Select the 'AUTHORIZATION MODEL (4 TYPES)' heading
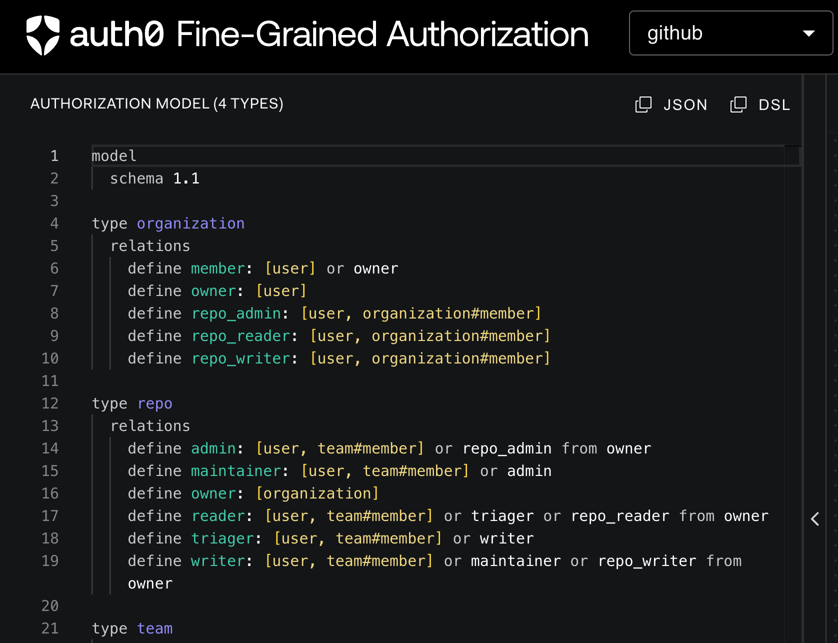This screenshot has height=643, width=838. 157,103
